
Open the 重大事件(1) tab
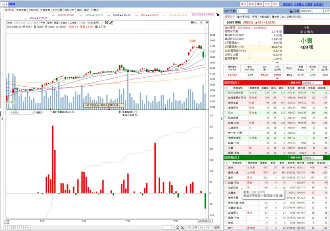(x=244, y=16)
